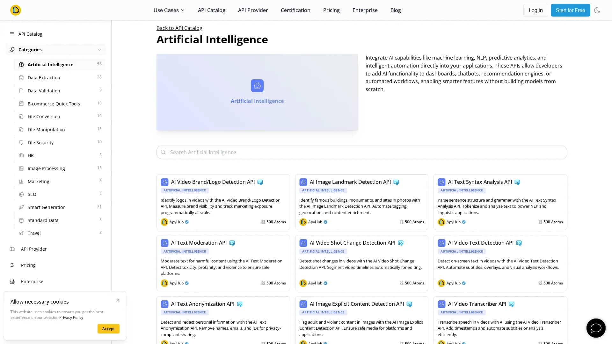
Task: Click the Categories puzzle icon
Action: tap(12, 50)
